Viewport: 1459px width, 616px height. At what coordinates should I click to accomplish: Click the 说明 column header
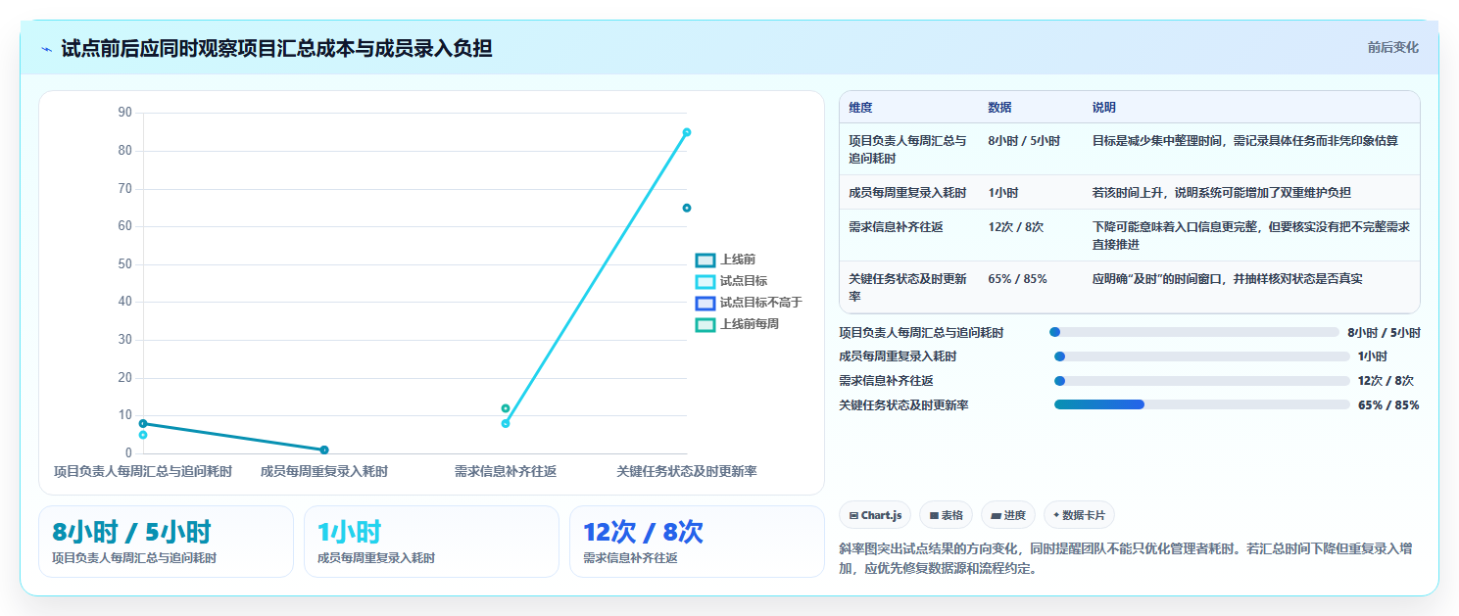1104,108
